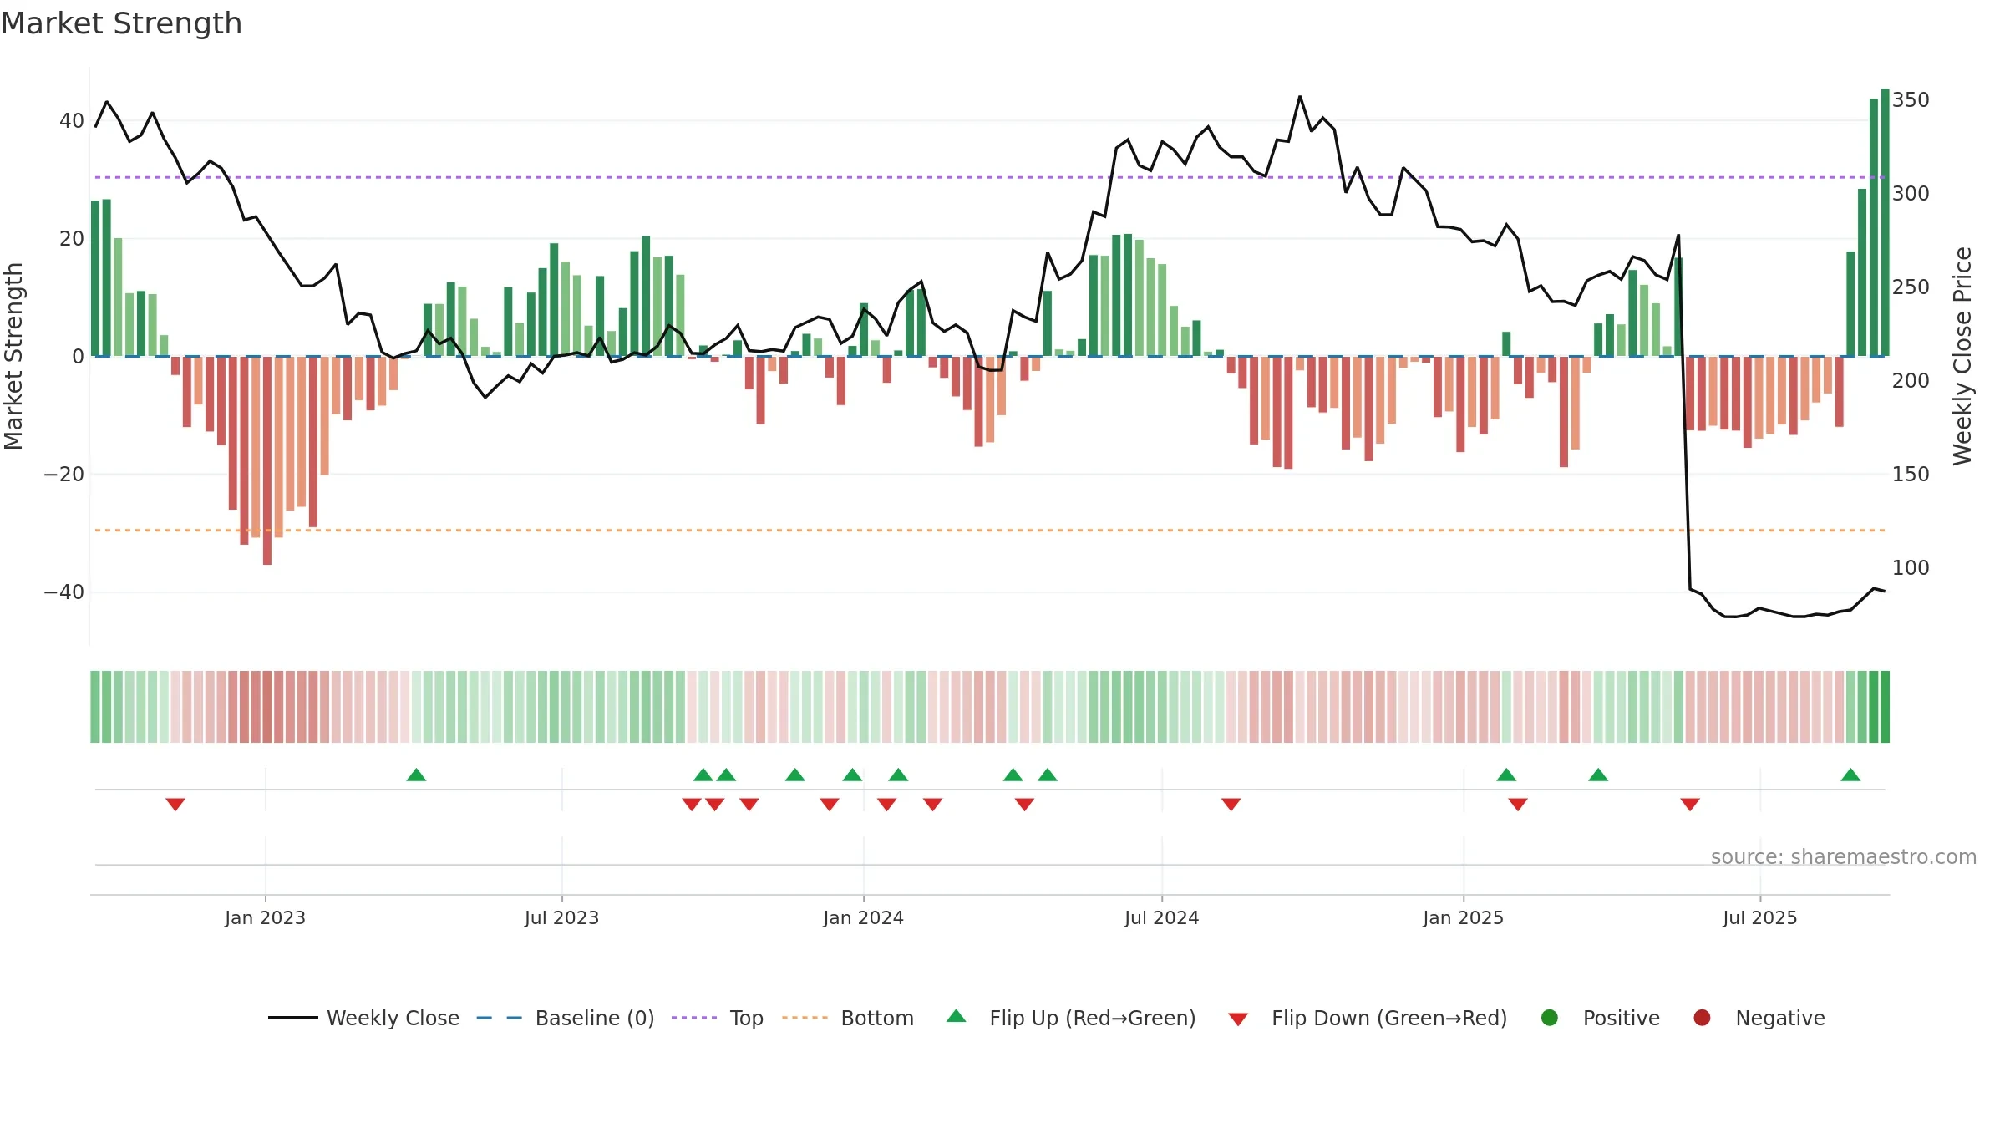
Task: Click the '−40' left axis tick label
Action: 64,592
